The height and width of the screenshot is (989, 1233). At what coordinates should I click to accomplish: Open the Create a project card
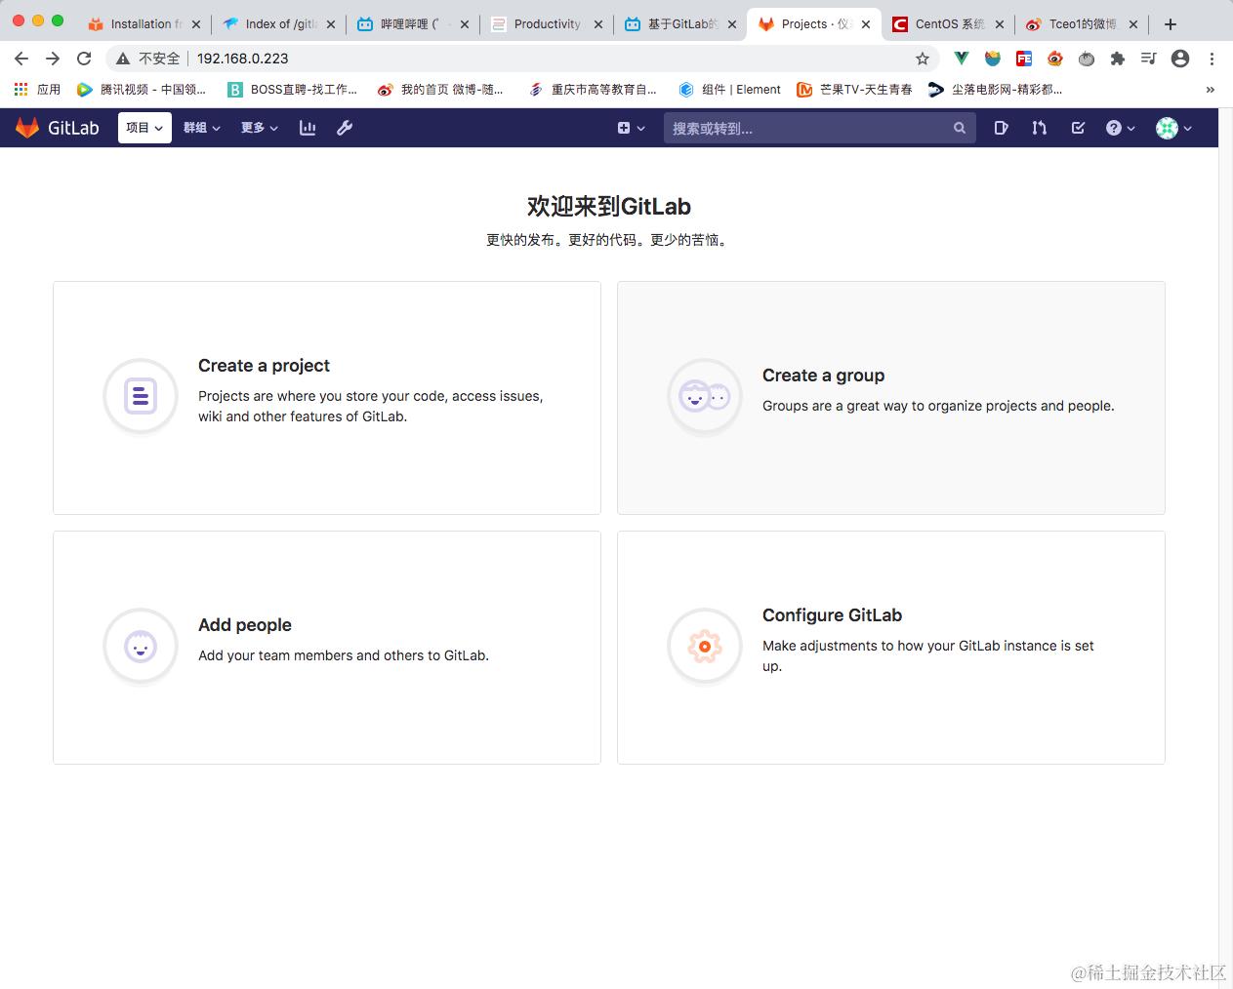327,398
